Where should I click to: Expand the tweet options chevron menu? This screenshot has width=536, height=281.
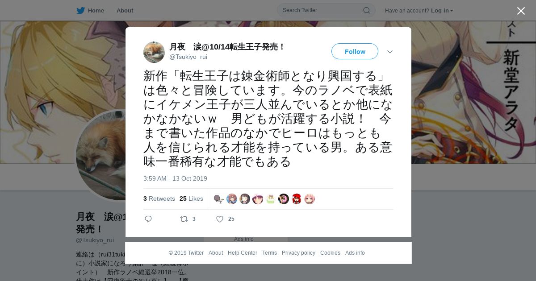(390, 52)
